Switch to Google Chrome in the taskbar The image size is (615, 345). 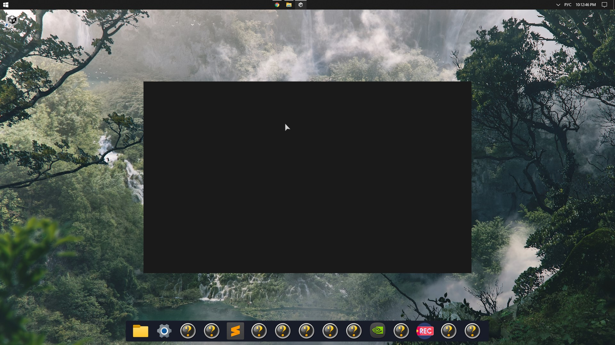click(x=277, y=5)
